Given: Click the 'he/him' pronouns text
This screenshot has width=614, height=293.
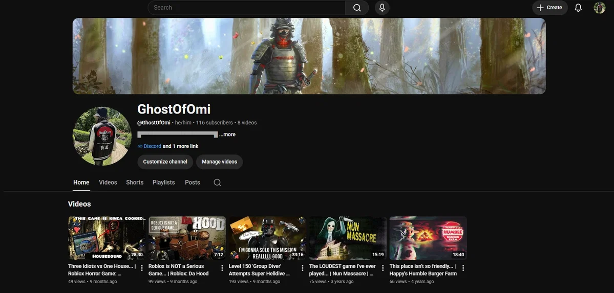Looking at the screenshot, I should [x=183, y=123].
